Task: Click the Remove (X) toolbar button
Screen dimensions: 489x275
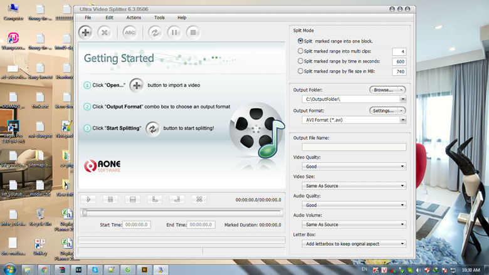Action: pos(105,33)
